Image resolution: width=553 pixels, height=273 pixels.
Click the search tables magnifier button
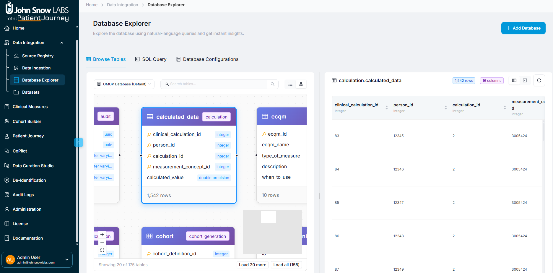tap(272, 84)
